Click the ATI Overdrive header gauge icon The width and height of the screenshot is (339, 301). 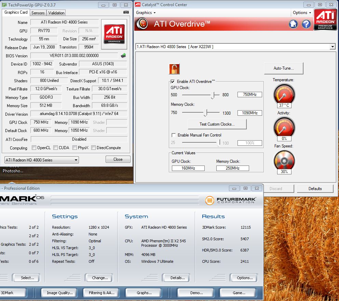(143, 24)
